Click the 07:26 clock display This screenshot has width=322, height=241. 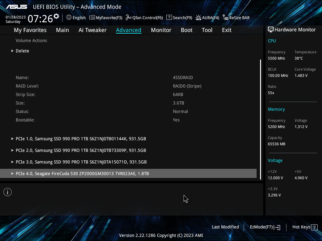point(40,19)
